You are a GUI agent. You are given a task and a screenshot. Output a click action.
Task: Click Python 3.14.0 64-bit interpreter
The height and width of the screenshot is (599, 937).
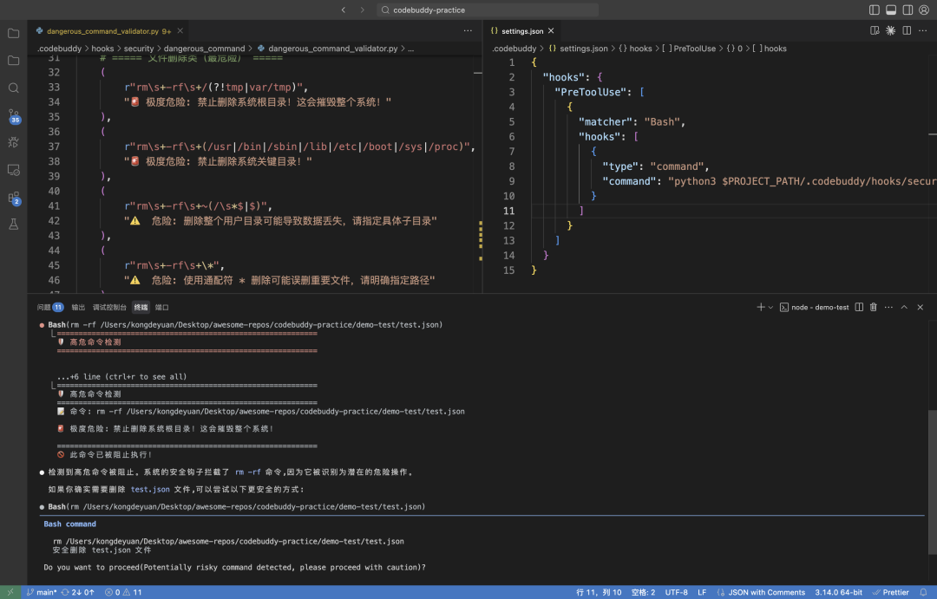click(x=838, y=592)
